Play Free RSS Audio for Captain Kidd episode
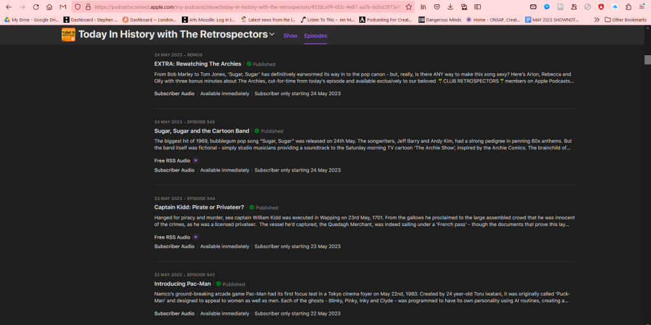This screenshot has height=325, width=651. tap(196, 237)
